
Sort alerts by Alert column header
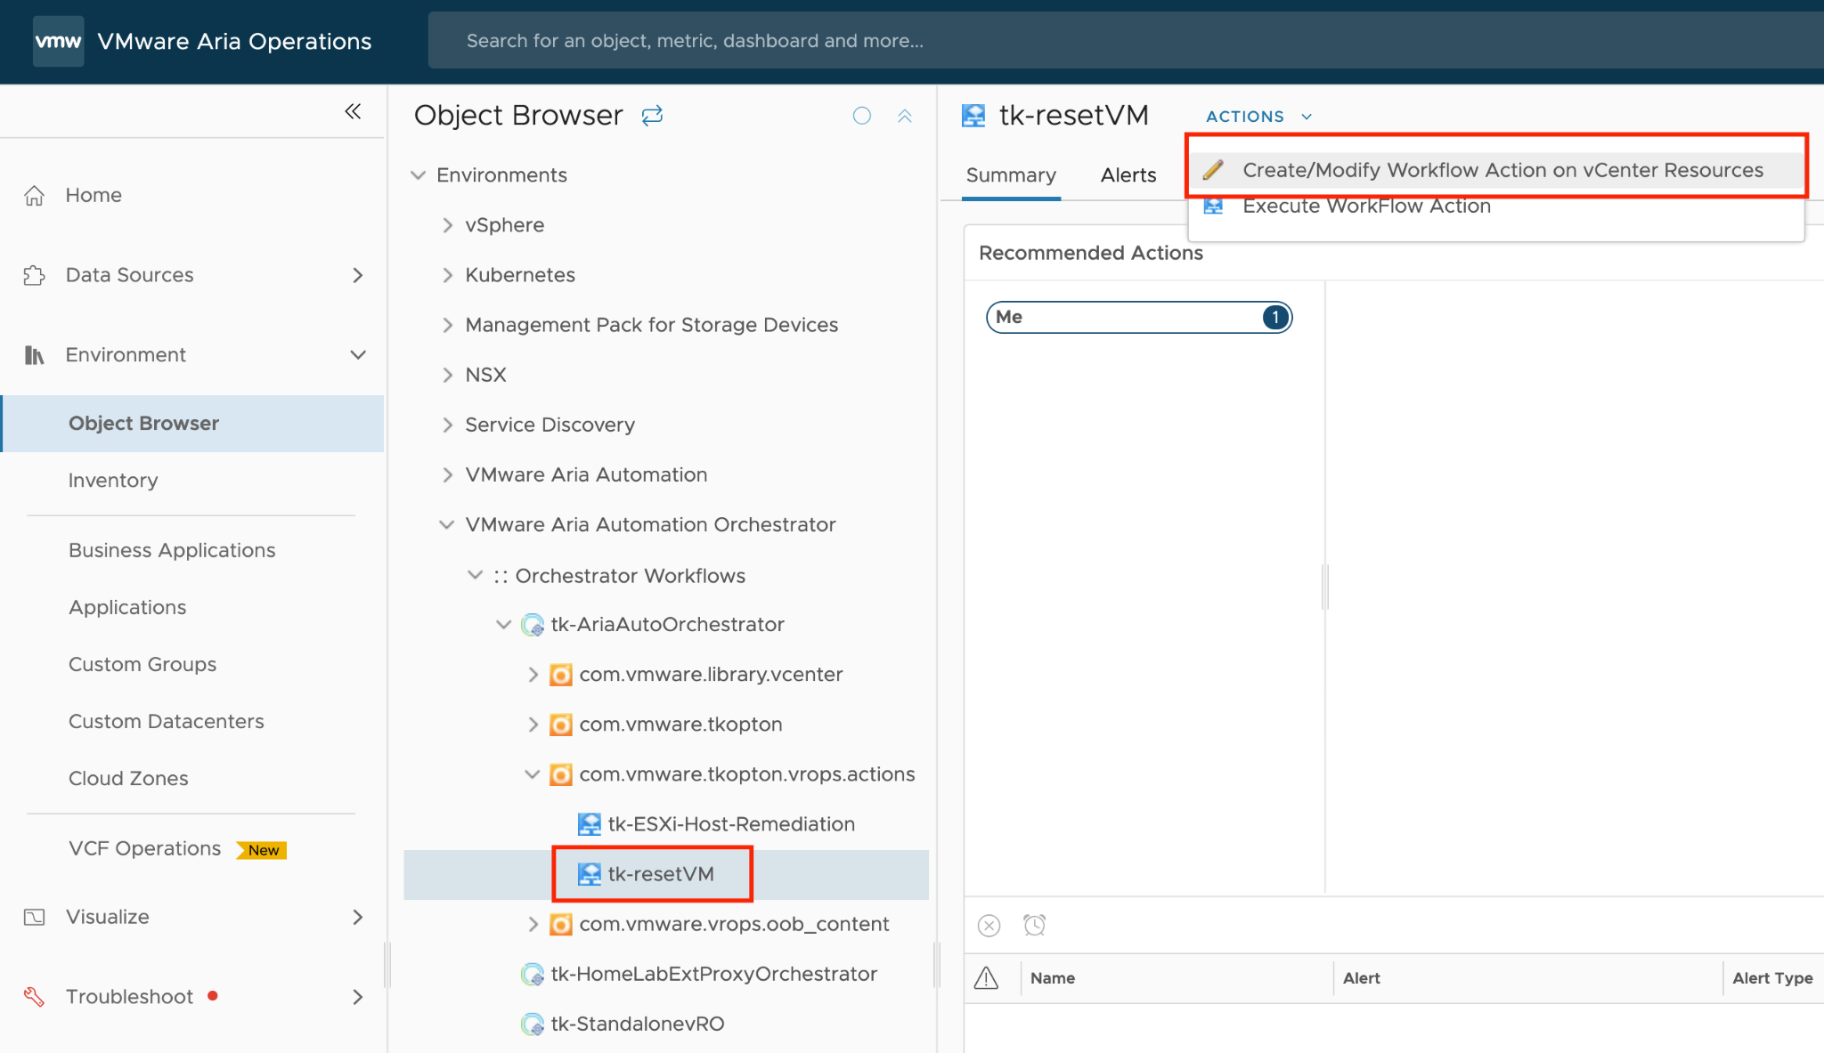click(x=1362, y=978)
